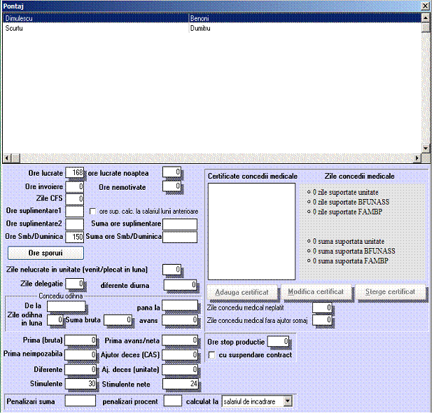Click the Modifica certificat button
Viewport: 434px width, 414px height.
[316, 291]
